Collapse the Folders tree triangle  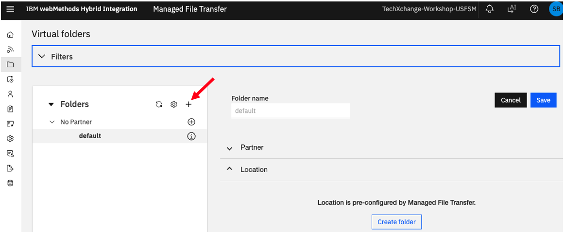pos(51,104)
